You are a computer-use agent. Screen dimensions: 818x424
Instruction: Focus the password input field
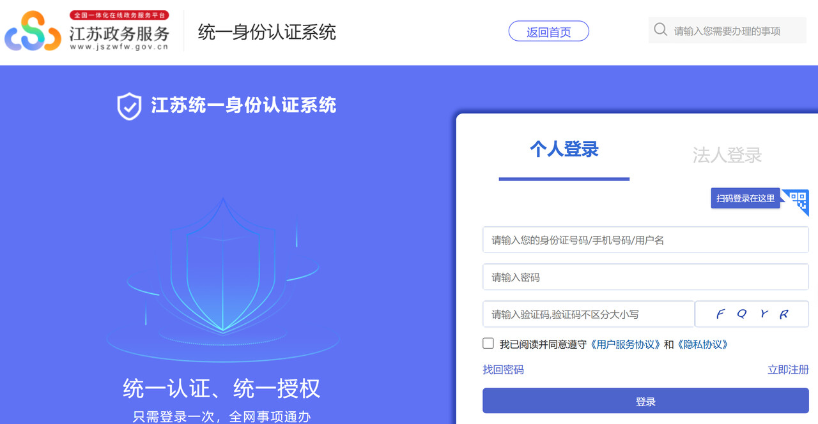[x=645, y=277]
